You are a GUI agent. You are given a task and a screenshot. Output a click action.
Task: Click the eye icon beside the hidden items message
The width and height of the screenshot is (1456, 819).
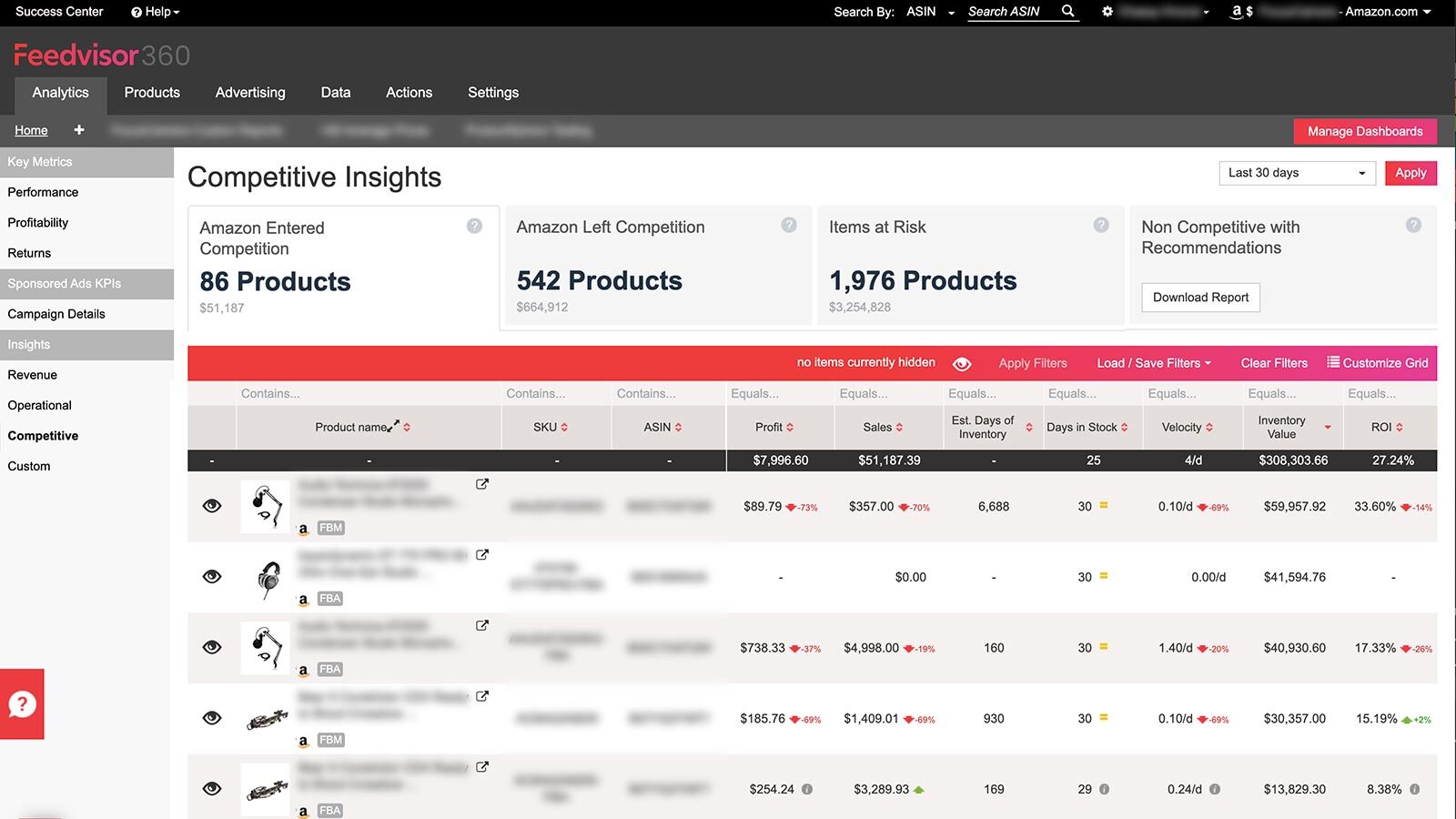pos(962,364)
